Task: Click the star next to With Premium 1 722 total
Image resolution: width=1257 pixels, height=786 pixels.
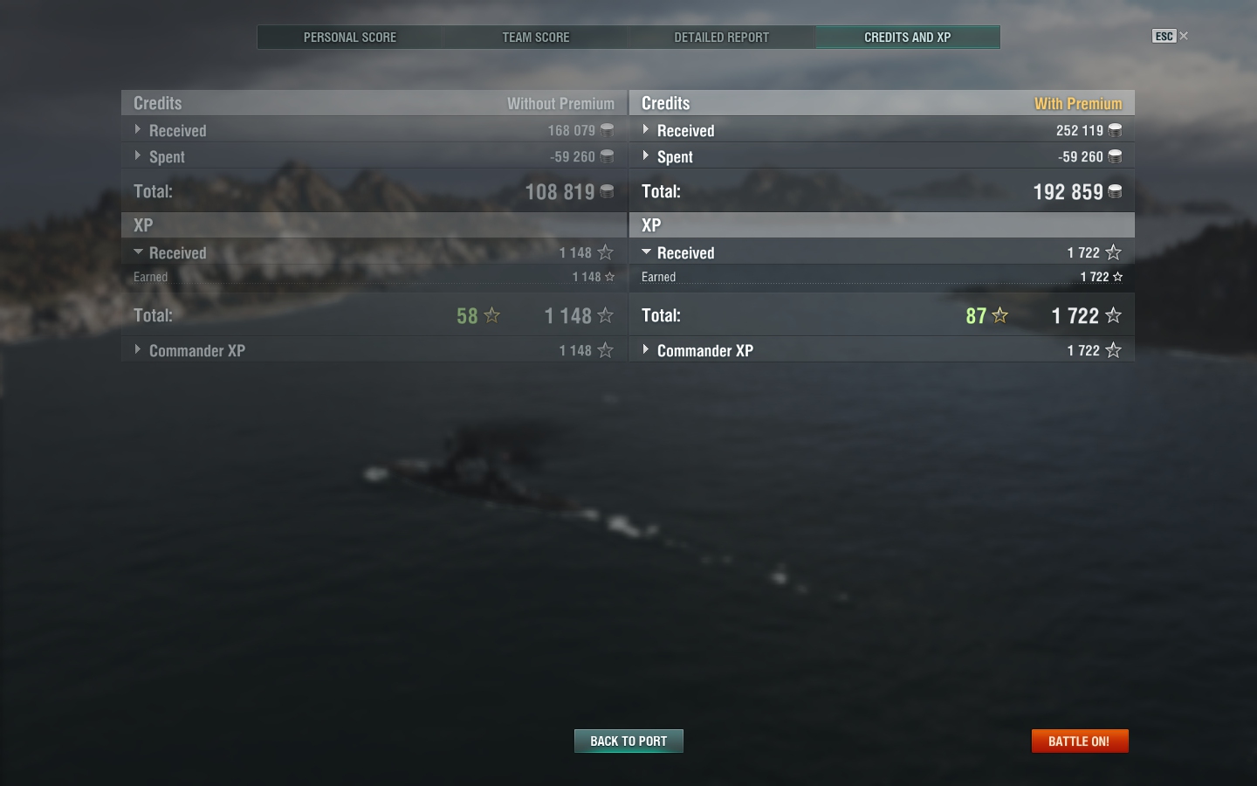Action: [1113, 315]
